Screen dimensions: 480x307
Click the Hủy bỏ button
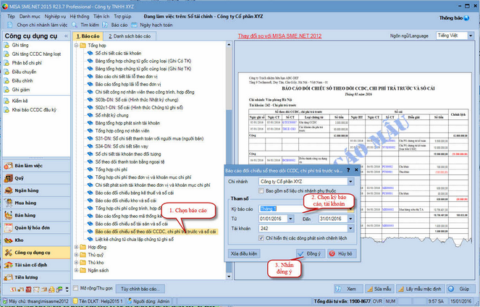coord(342,253)
